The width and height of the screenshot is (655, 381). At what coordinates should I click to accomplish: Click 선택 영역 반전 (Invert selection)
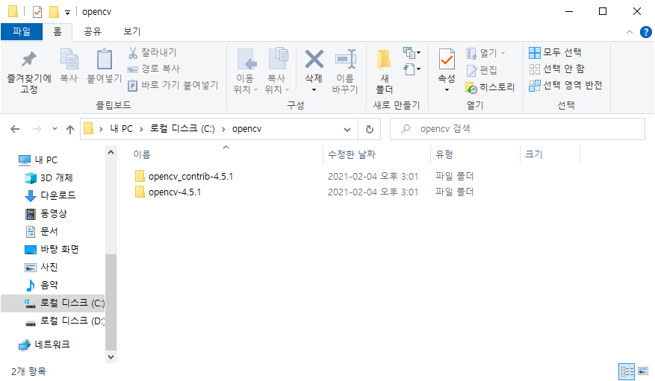[x=565, y=86]
